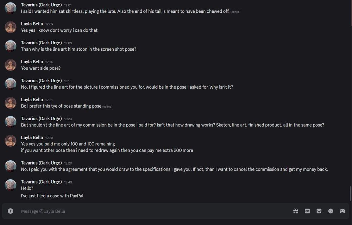Click the 'You want side pose?' message
Viewport: 352px width, 225px height.
pos(41,68)
